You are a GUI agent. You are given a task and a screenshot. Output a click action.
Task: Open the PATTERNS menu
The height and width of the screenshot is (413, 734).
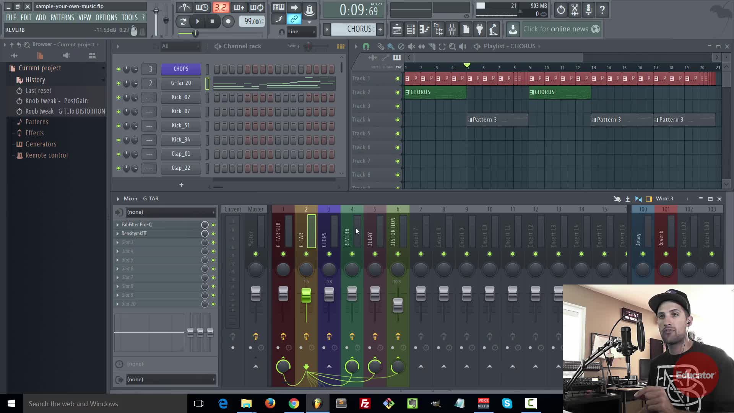pos(62,18)
